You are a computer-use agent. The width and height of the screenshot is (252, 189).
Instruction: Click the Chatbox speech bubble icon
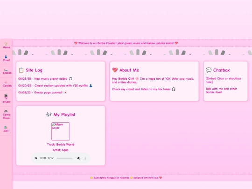(x=209, y=70)
